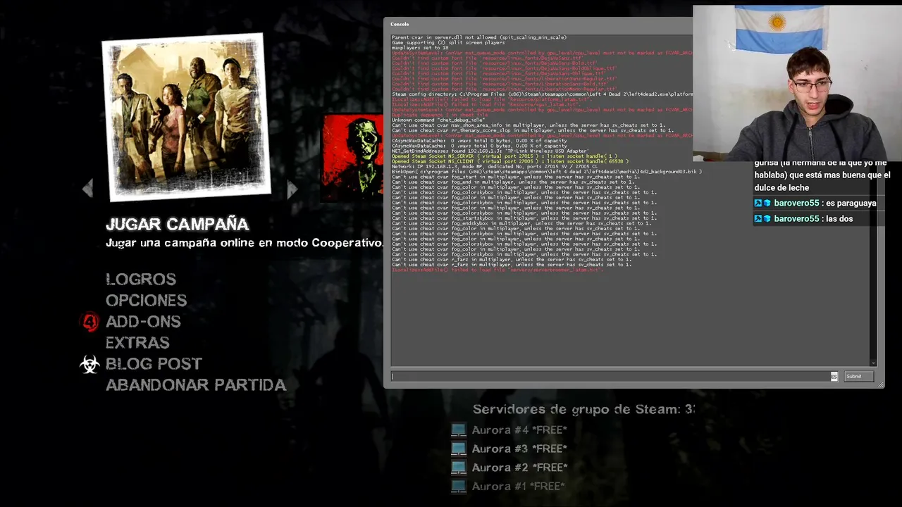Click the console window resize grip

(880, 384)
